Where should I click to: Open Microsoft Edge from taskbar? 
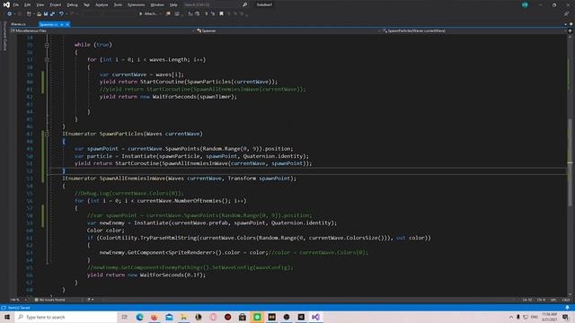[x=140, y=317]
